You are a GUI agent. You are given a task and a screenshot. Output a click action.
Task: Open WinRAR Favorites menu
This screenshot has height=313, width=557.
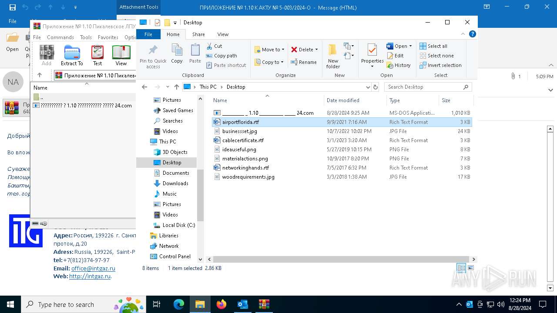click(x=108, y=37)
